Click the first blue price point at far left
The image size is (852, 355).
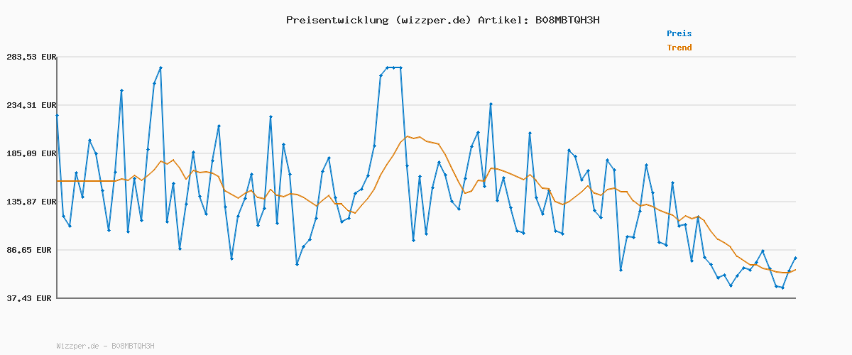point(57,115)
